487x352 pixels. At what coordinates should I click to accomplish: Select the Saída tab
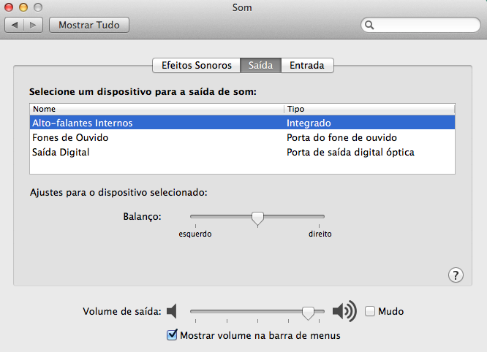click(260, 65)
